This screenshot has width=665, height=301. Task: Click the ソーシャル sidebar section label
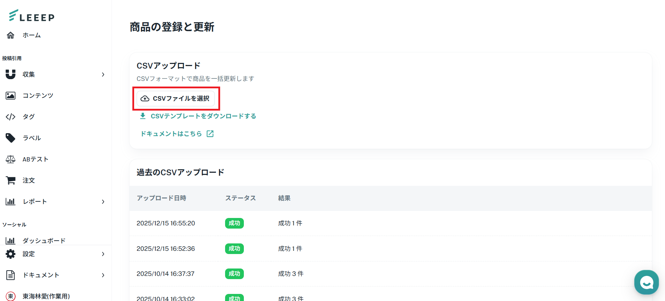[14, 225]
